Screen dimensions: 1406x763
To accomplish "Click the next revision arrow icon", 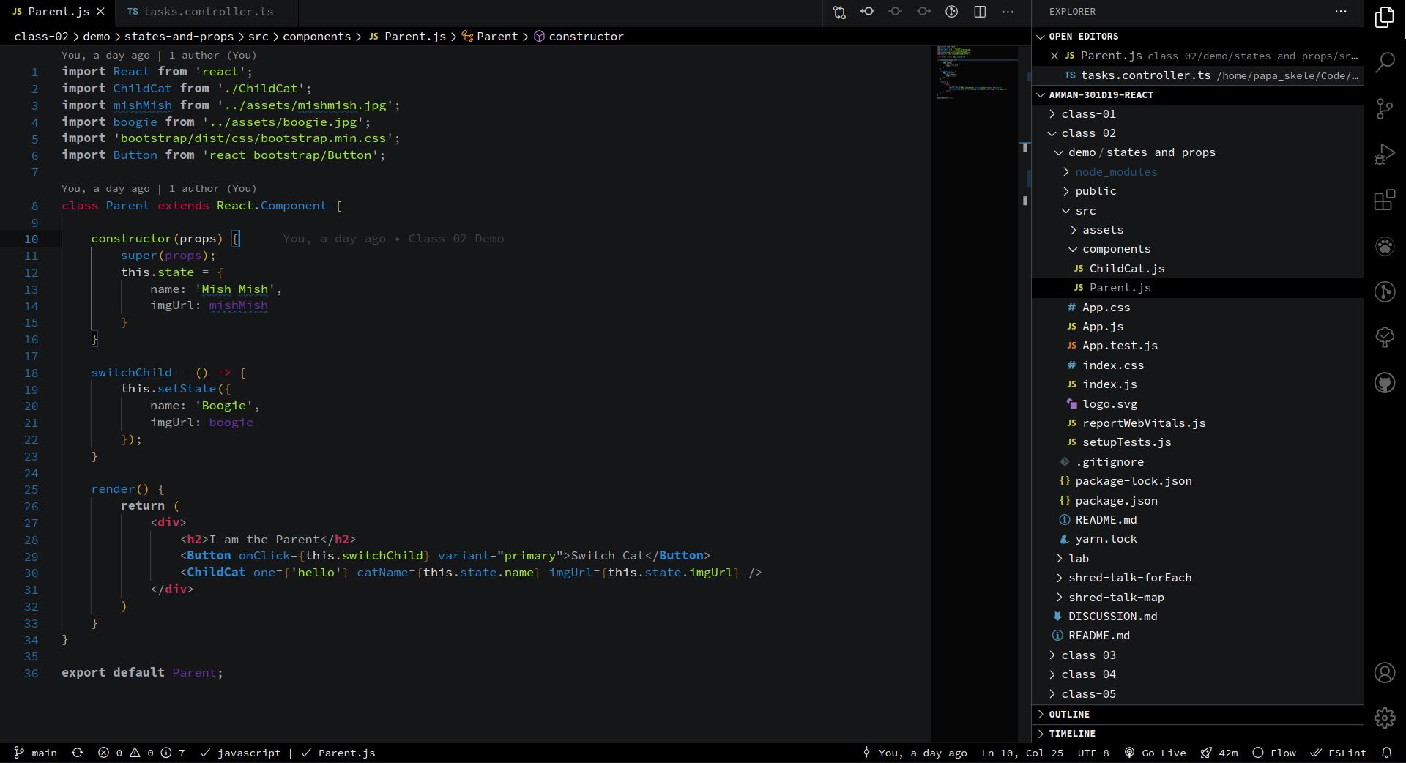I will [923, 12].
